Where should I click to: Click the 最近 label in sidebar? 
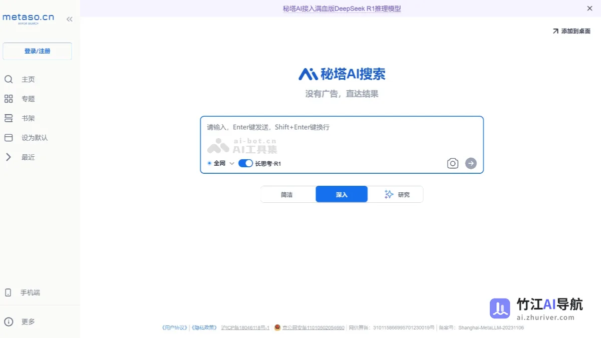28,157
